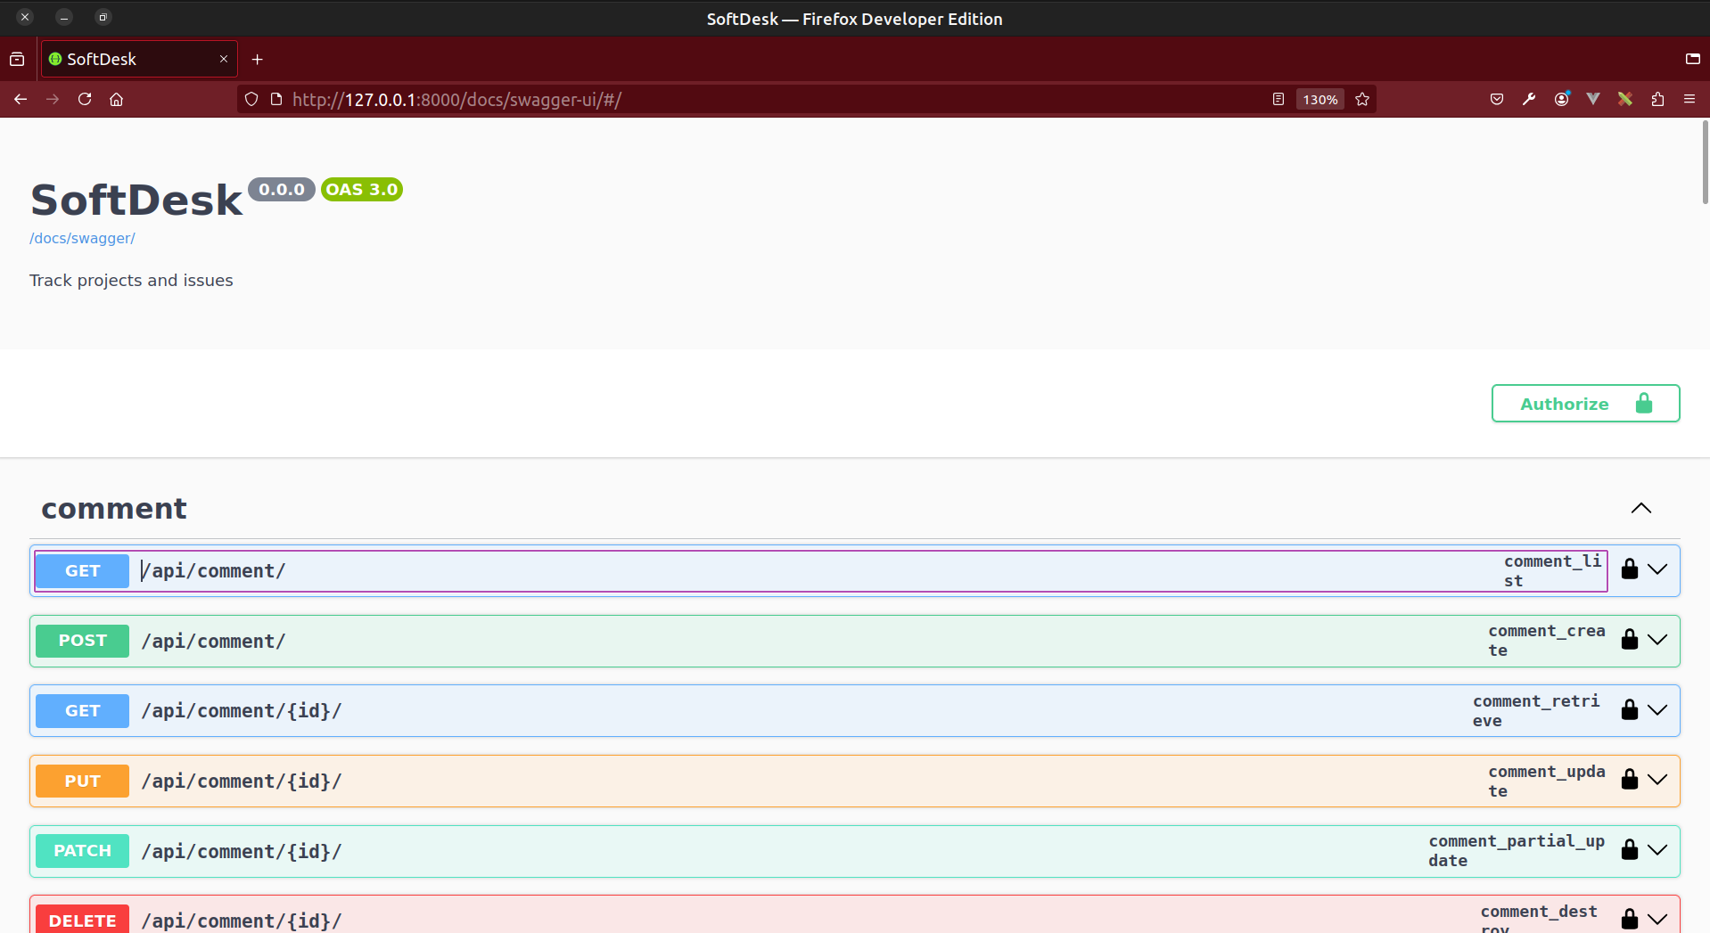The image size is (1710, 933).
Task: Click the comment_partial_update operation ID text
Action: [x=1517, y=851]
